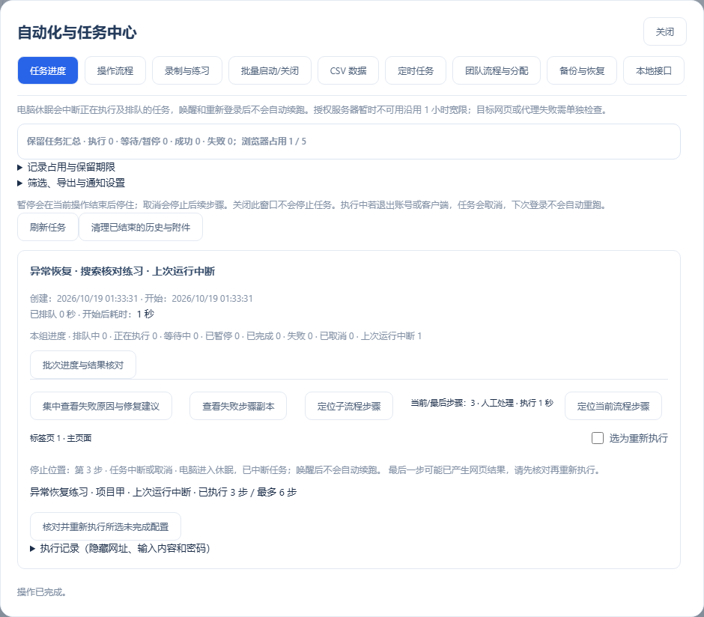The height and width of the screenshot is (617, 704).
Task: Open the 录制与练习 tab
Action: pos(186,70)
